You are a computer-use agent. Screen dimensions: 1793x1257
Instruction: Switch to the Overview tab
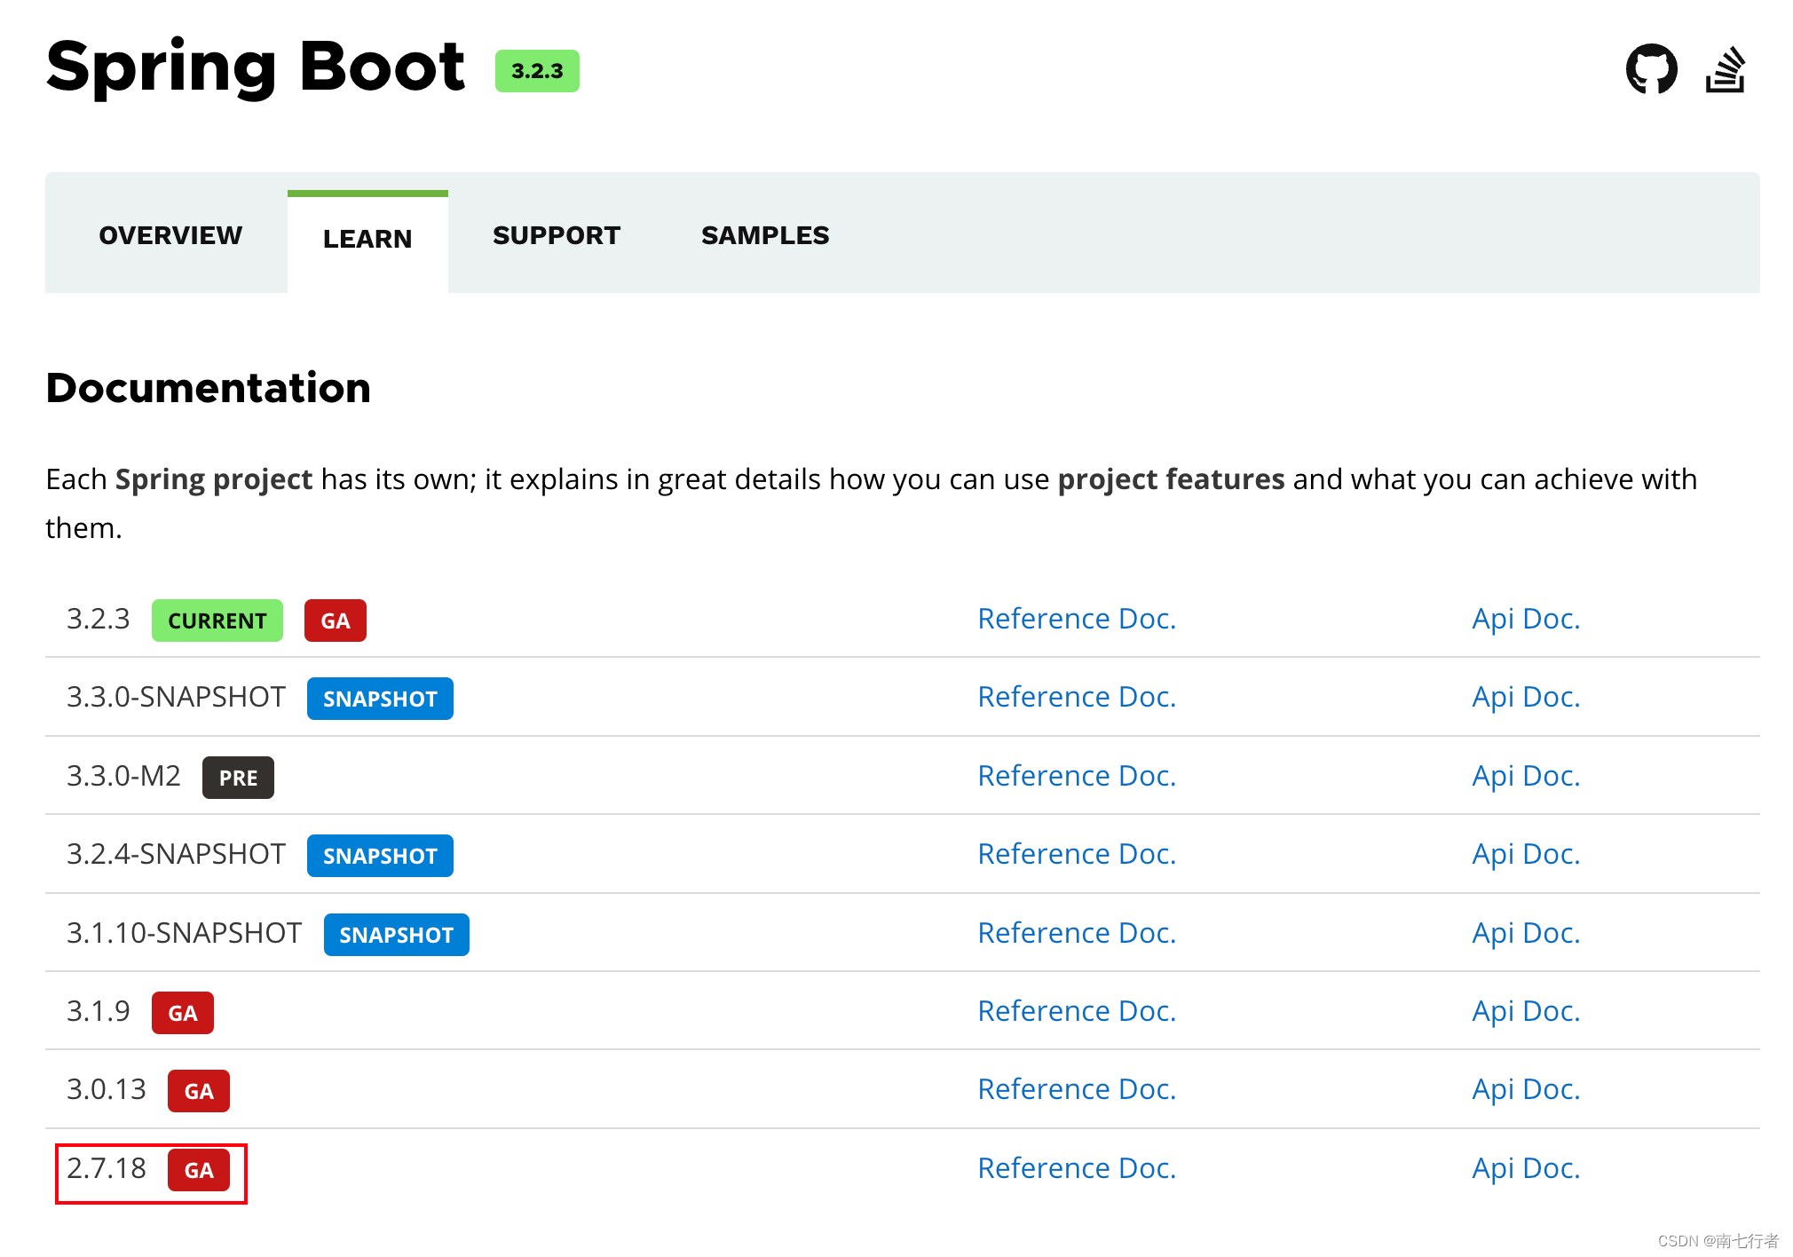coord(170,235)
